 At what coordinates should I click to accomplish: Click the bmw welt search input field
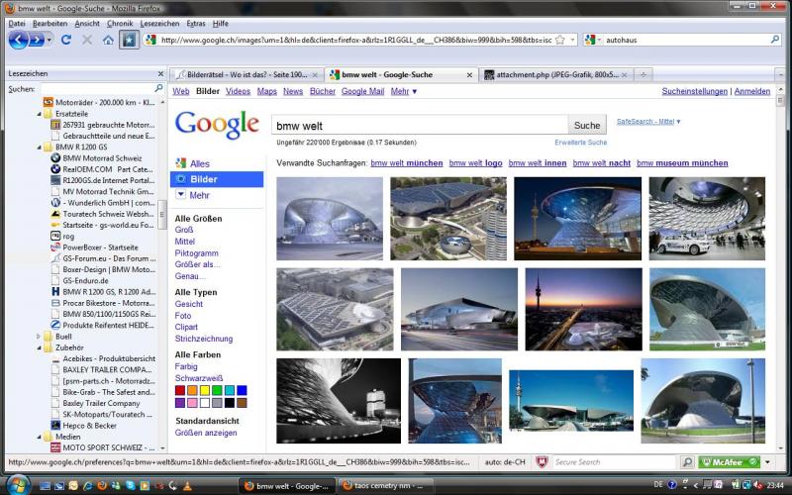pyautogui.click(x=420, y=126)
